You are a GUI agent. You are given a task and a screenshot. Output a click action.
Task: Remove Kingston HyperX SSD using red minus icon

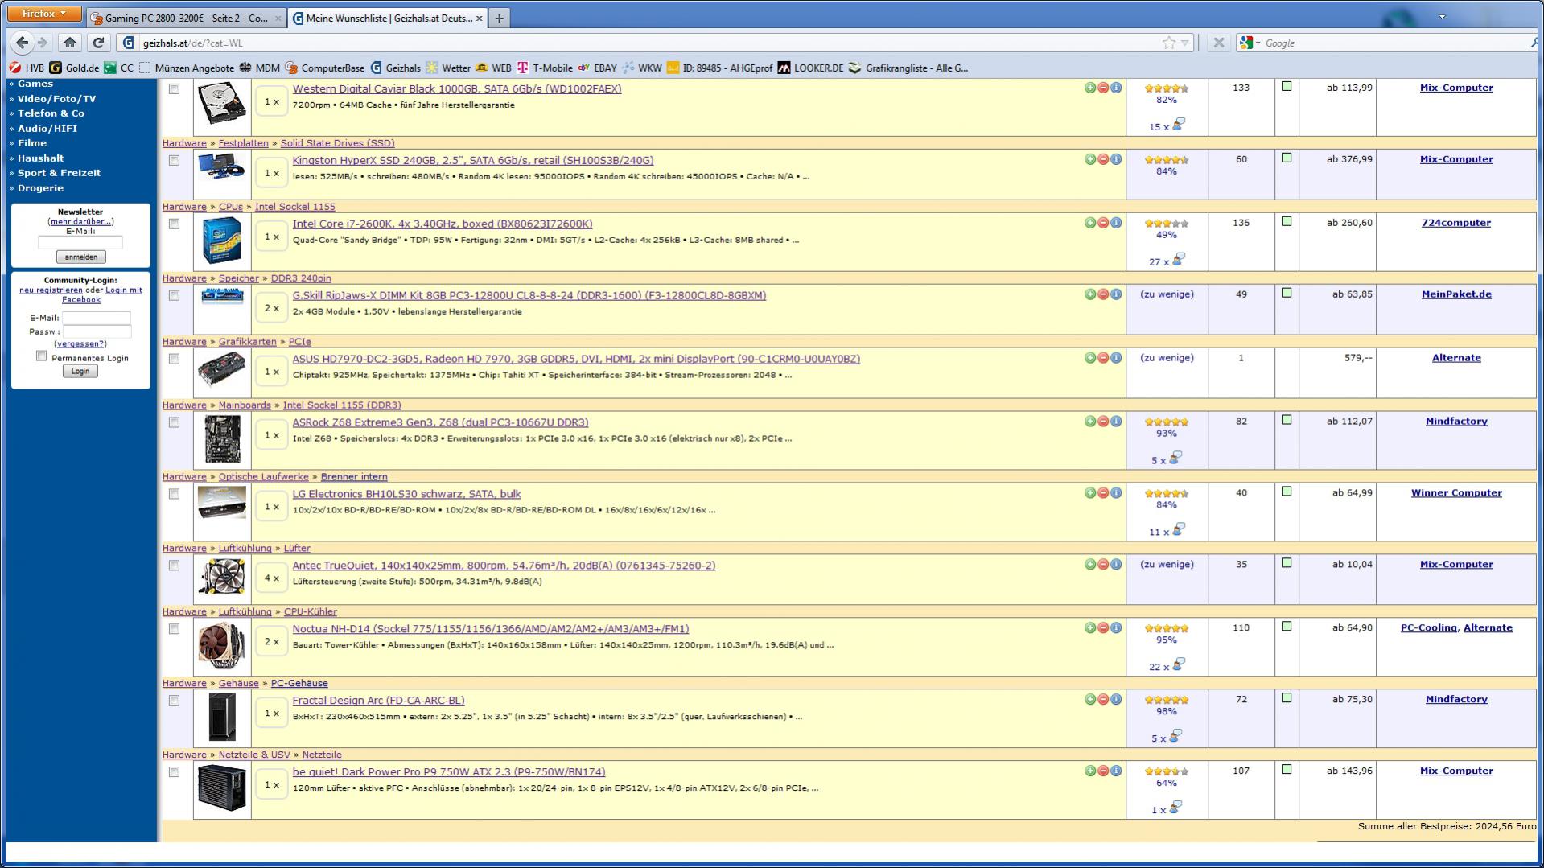pyautogui.click(x=1103, y=159)
